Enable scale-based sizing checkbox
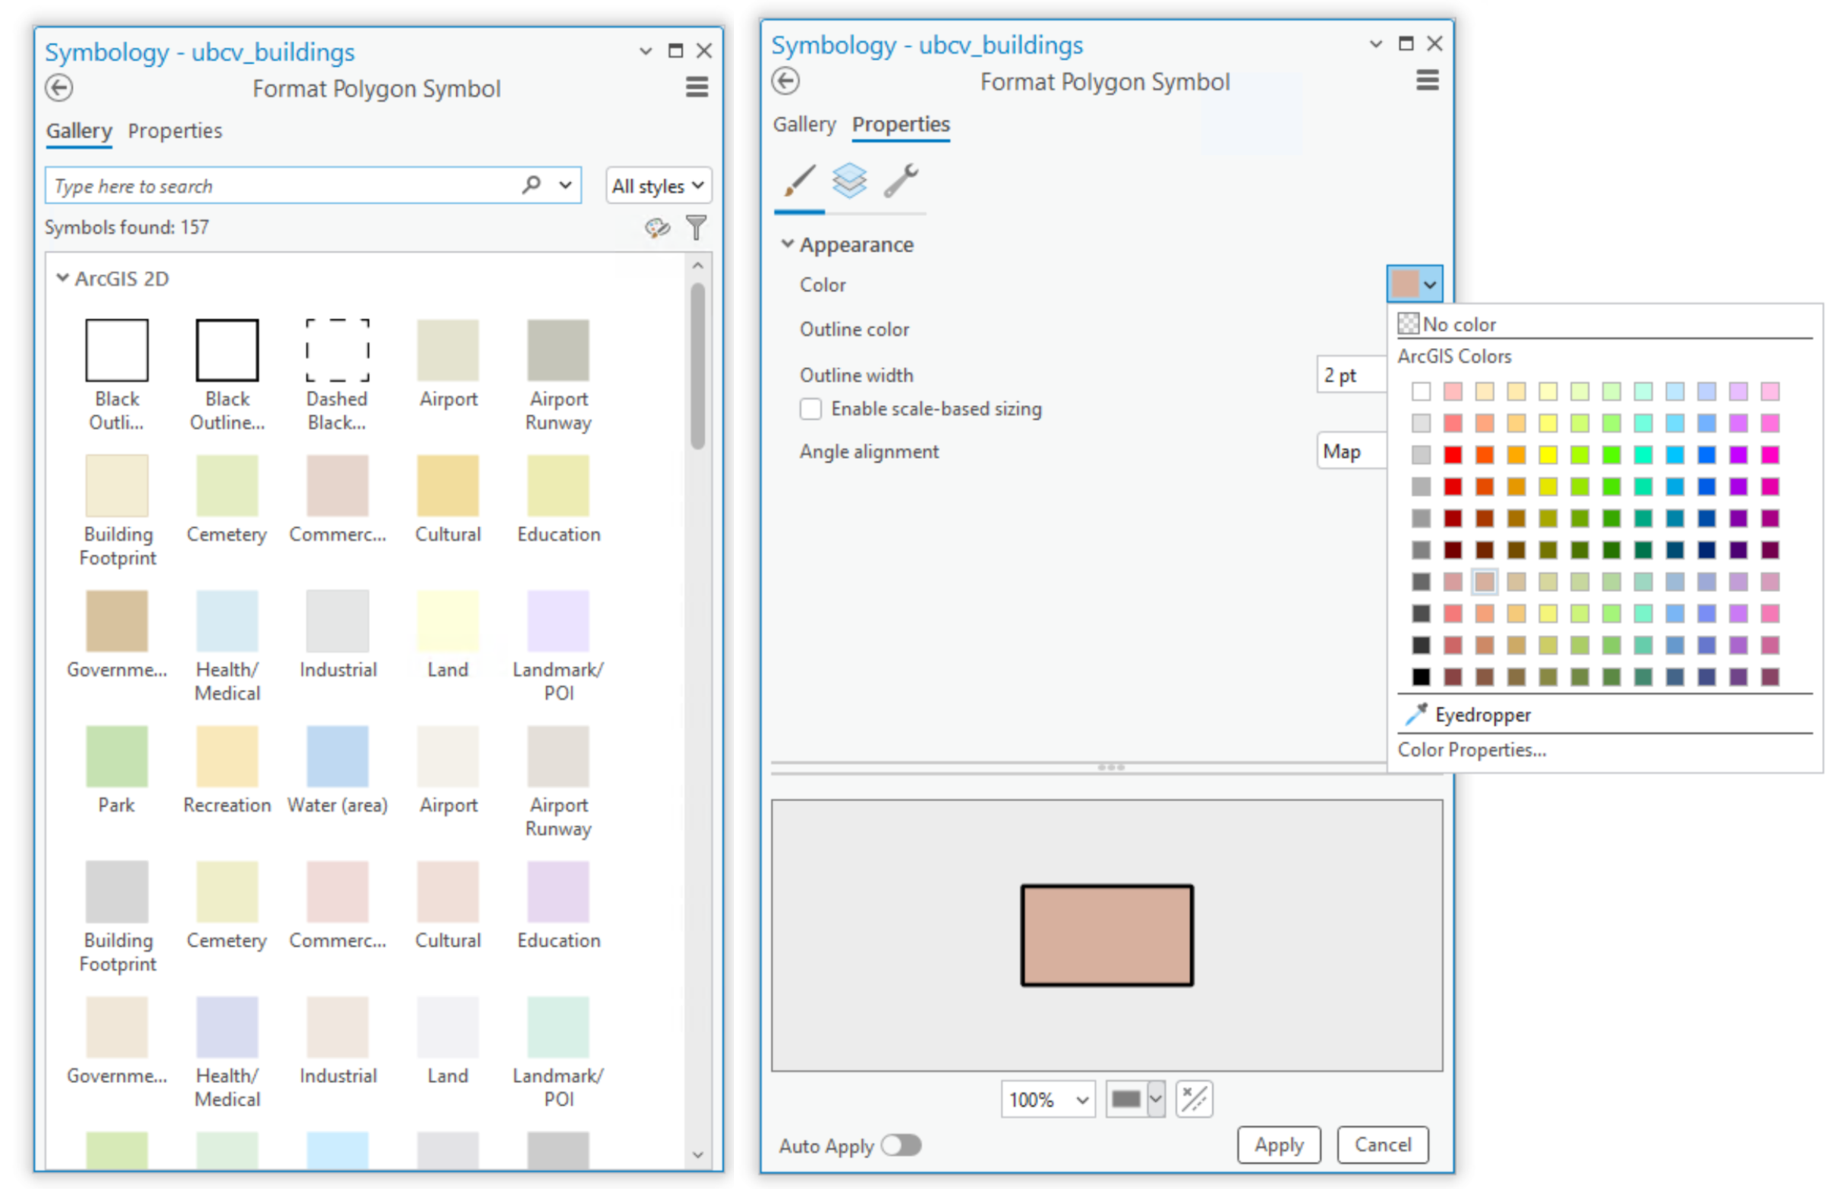Viewport: 1837px width, 1189px height. tap(811, 409)
